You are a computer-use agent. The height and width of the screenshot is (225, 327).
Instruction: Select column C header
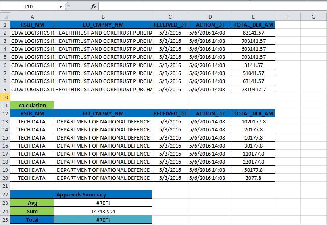[170, 17]
